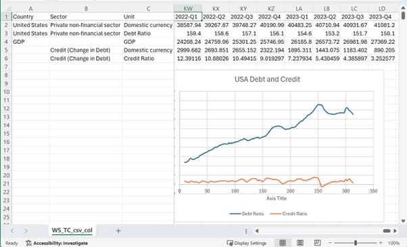The image size is (407, 247).
Task: Click the 2023-Q2 header cell
Action: pos(327,17)
